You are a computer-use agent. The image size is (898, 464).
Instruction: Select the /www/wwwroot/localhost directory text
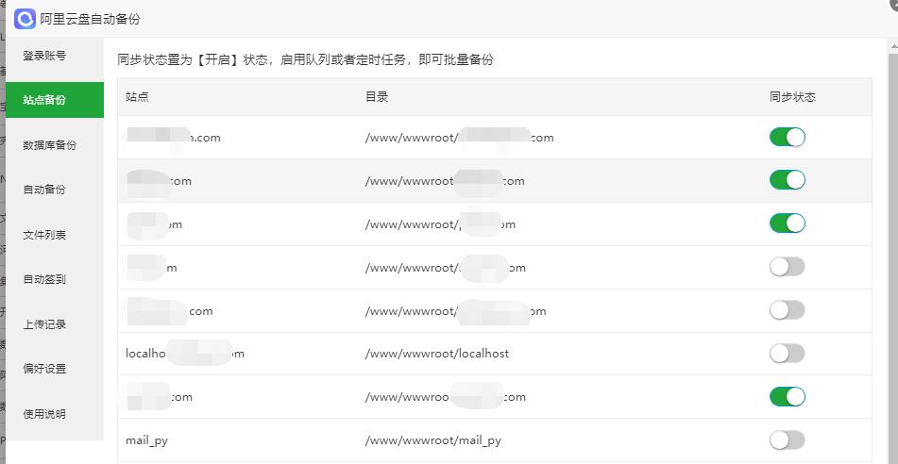(437, 354)
